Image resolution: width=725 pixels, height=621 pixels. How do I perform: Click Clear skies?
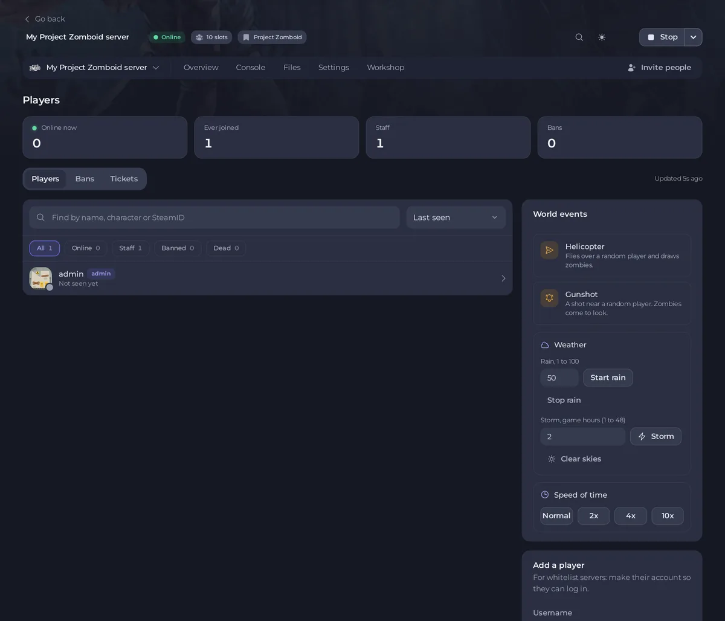point(574,459)
